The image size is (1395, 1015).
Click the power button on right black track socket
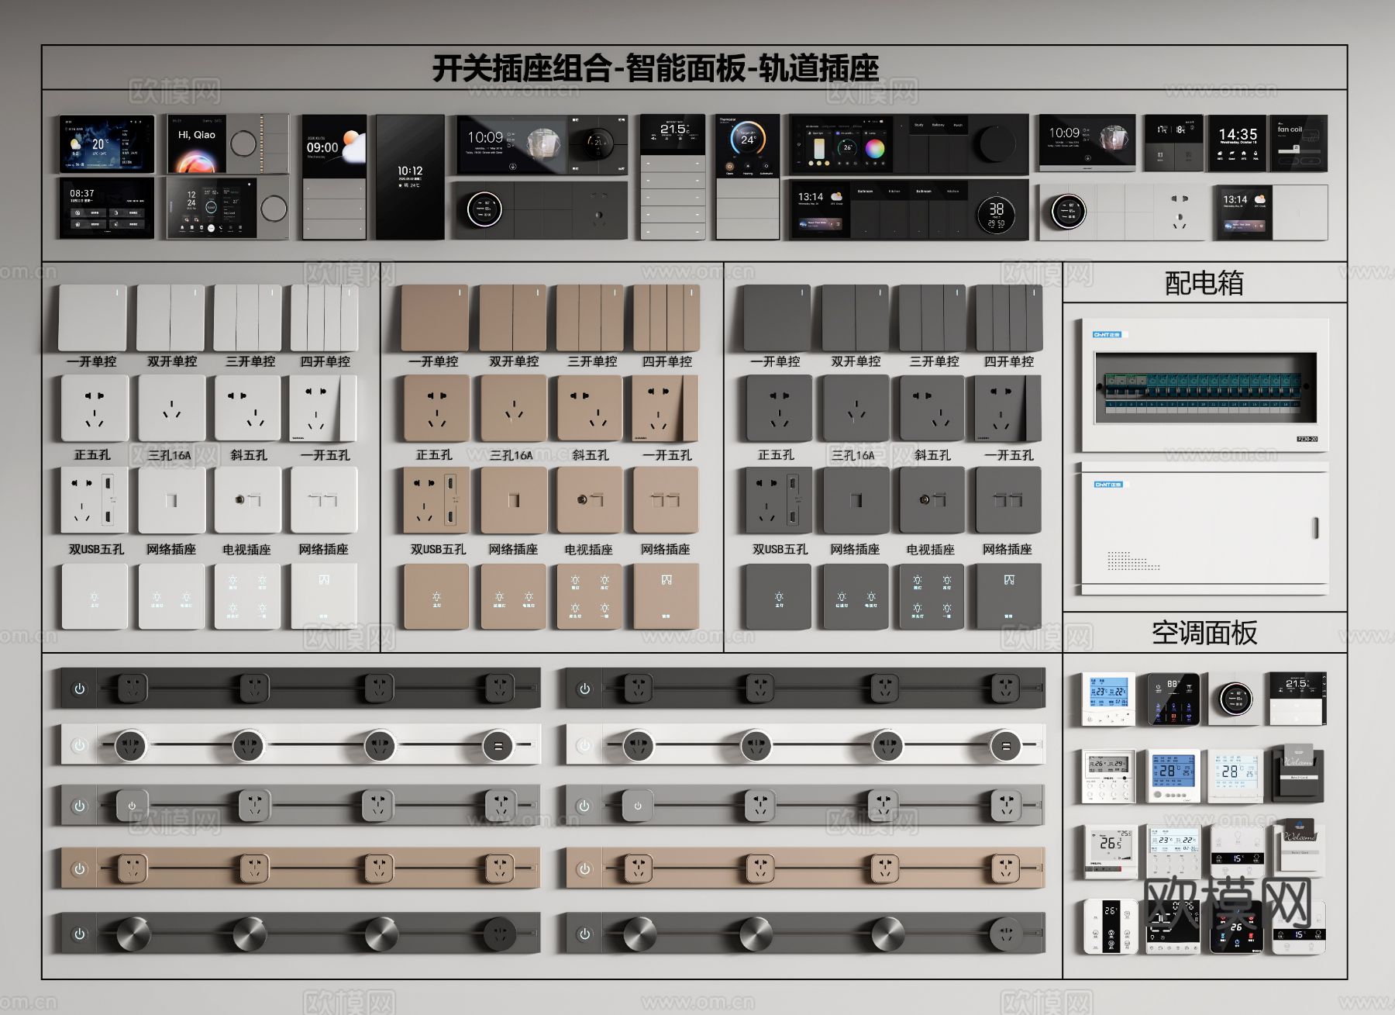[584, 689]
